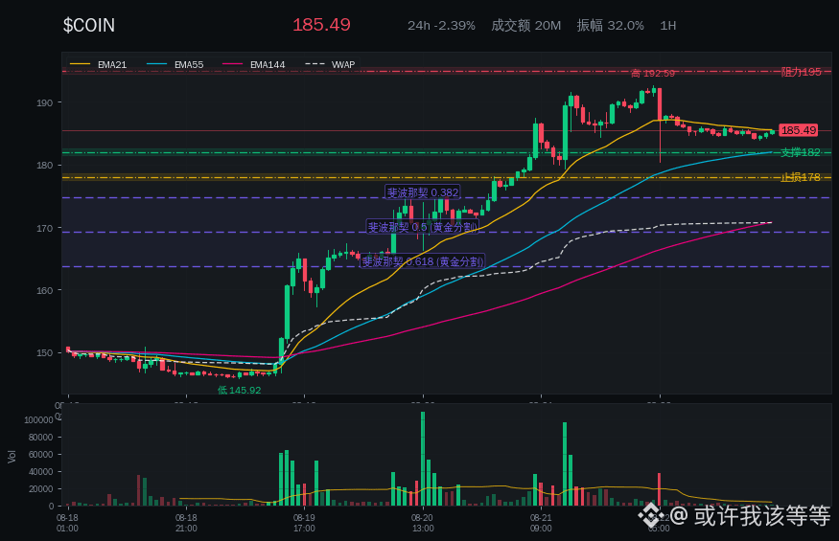This screenshot has height=541, width=839.
Task: Click the 高 192.59 high marker
Action: (653, 73)
